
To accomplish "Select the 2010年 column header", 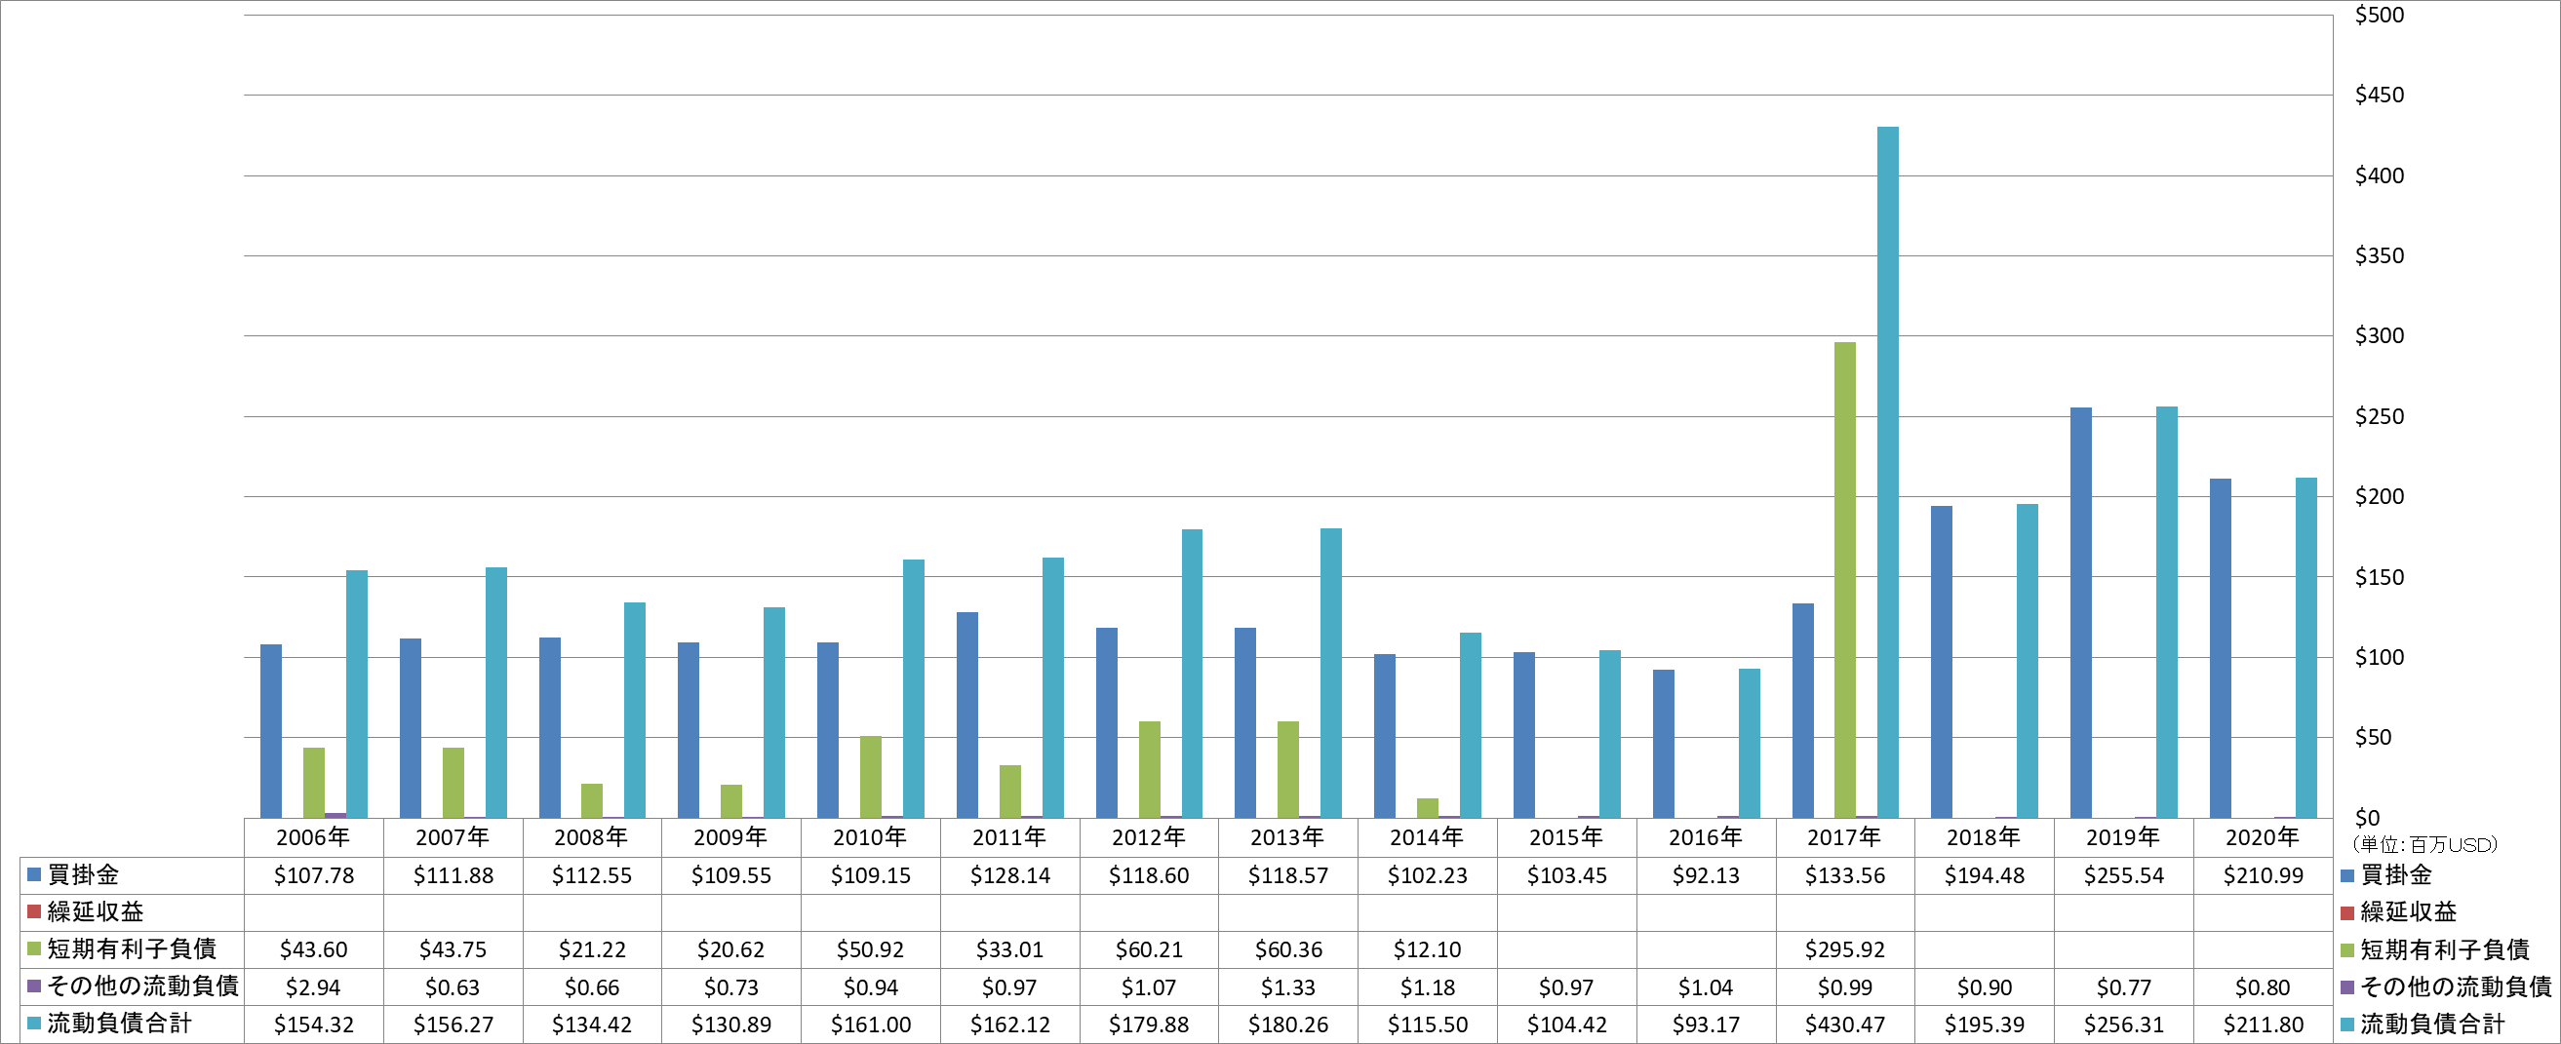I will [x=870, y=837].
